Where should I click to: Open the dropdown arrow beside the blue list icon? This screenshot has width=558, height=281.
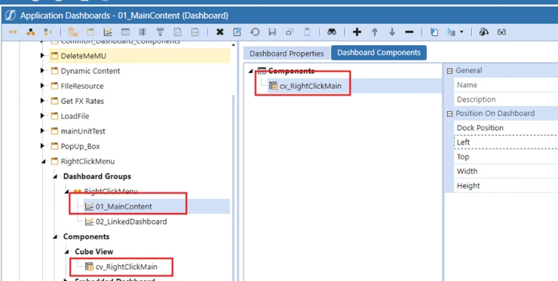point(461,32)
